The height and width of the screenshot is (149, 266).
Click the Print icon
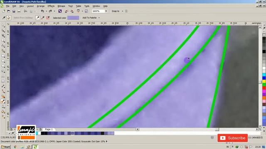click(19, 11)
